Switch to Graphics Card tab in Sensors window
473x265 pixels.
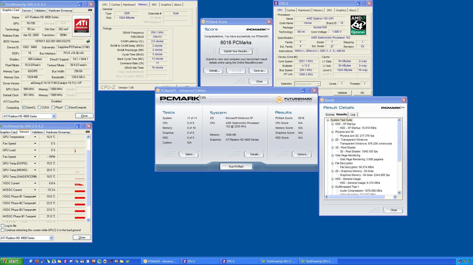[x=9, y=132]
